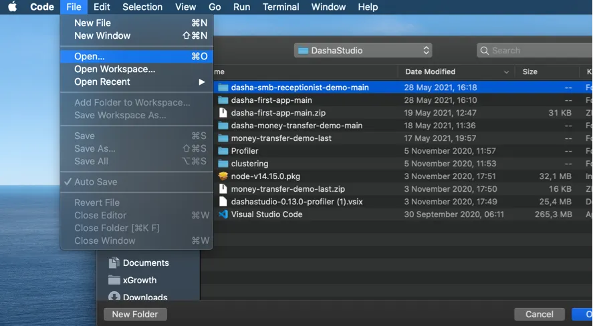This screenshot has height=326, width=593.
Task: Open the Go menu
Action: [x=215, y=7]
